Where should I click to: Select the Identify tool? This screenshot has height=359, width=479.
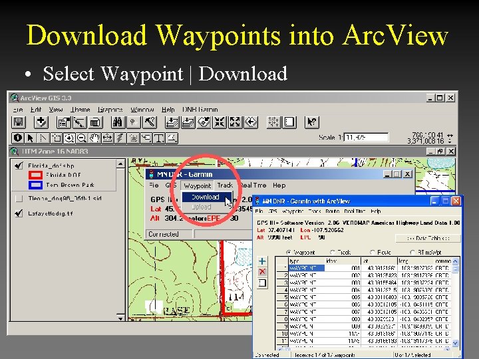(x=18, y=138)
